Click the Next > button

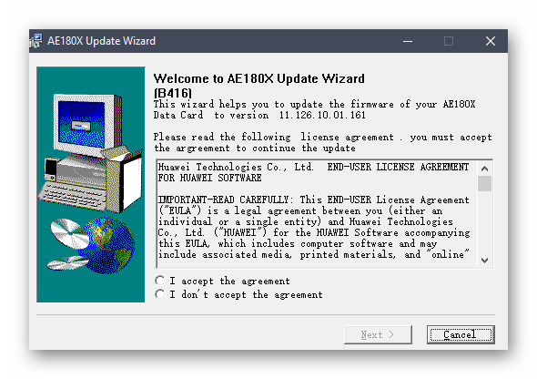378,334
